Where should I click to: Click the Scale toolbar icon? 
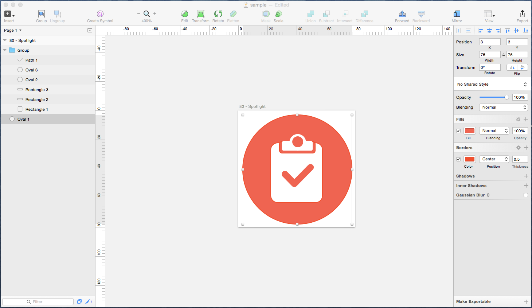[278, 14]
